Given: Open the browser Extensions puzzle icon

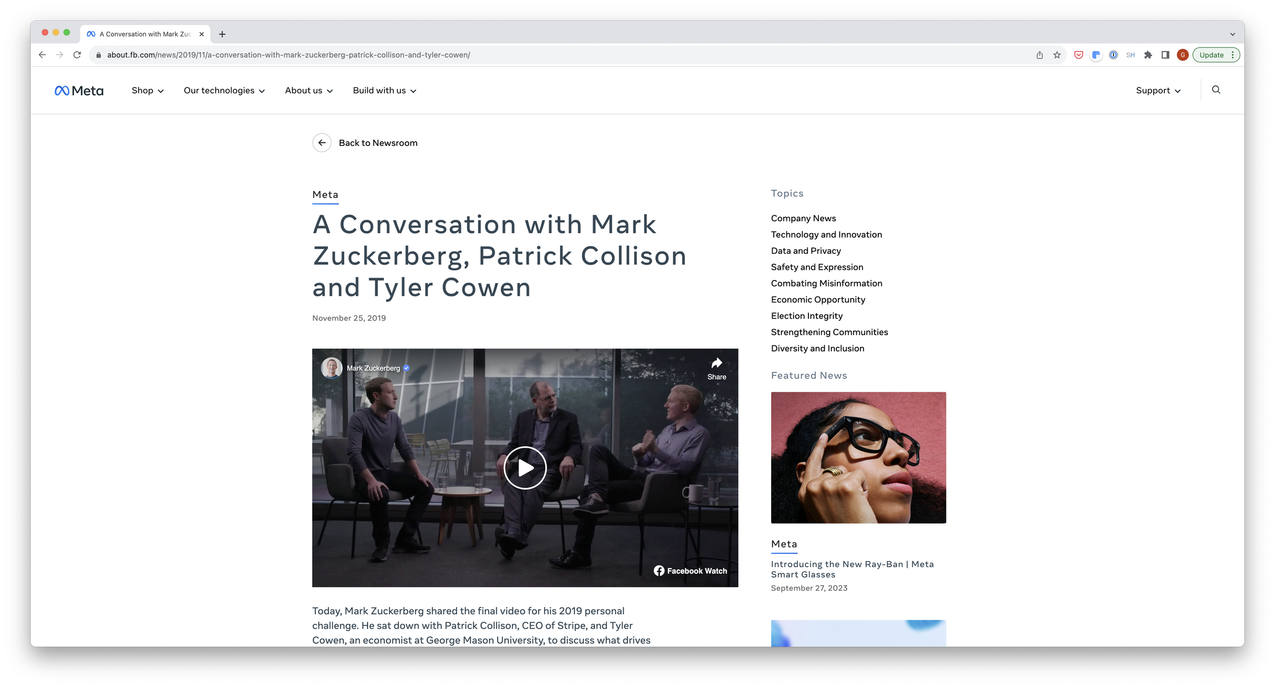Looking at the screenshot, I should coord(1148,55).
